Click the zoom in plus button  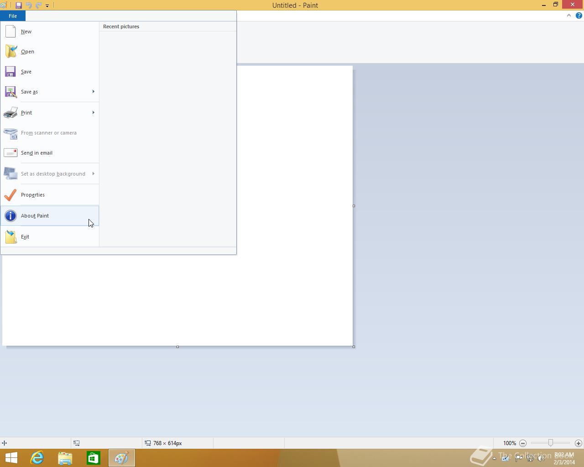click(578, 443)
